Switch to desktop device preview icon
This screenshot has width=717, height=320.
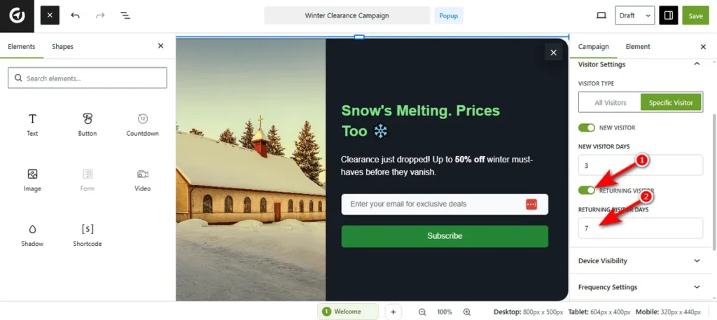coord(601,15)
